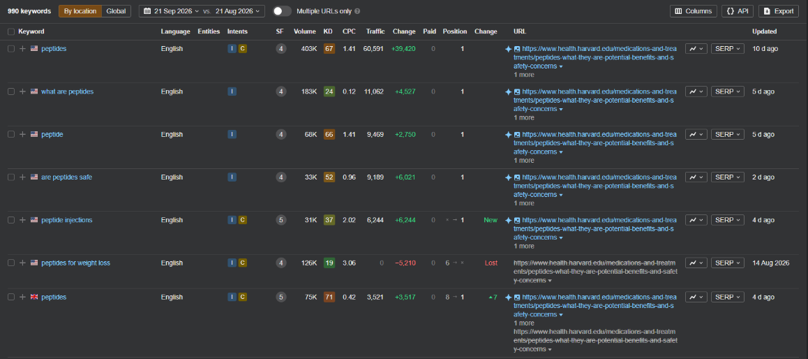Click KD score 19 badge
Image resolution: width=808 pixels, height=359 pixels.
pos(329,263)
